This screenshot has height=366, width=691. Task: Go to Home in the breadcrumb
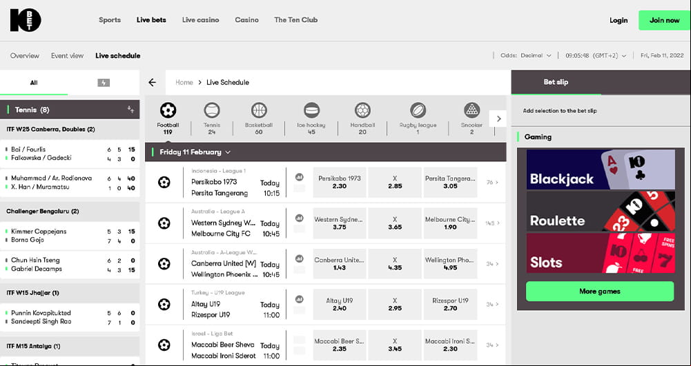tap(184, 82)
